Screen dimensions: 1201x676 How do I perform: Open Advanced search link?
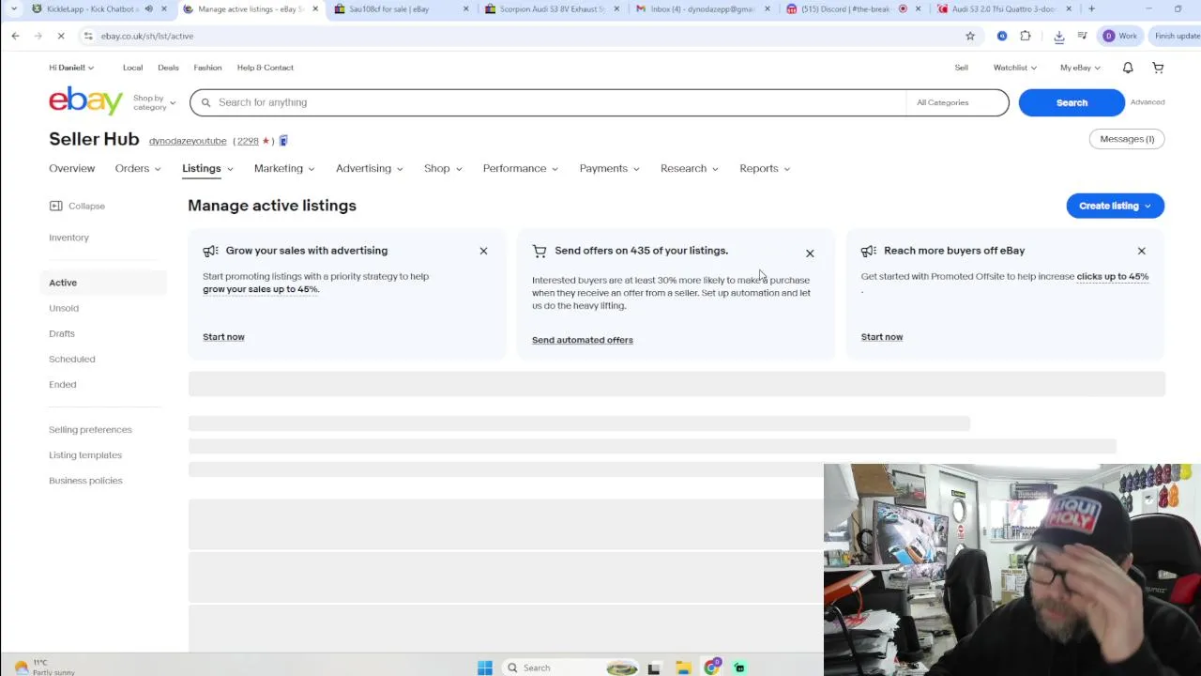click(x=1148, y=102)
